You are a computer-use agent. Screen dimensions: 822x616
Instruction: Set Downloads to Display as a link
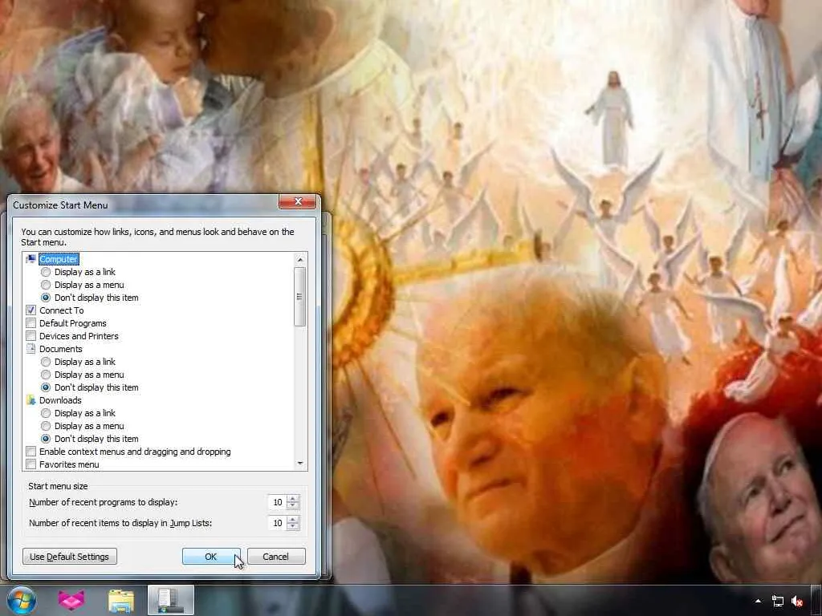(x=46, y=413)
